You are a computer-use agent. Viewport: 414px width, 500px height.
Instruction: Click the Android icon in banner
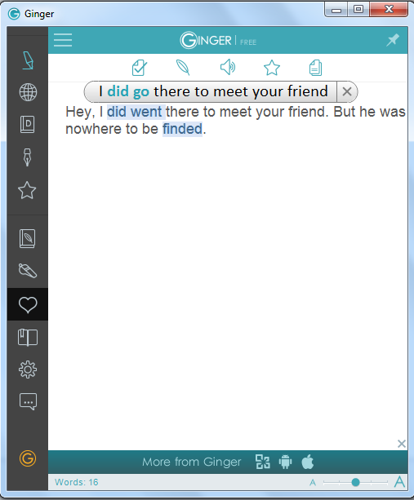tap(285, 462)
